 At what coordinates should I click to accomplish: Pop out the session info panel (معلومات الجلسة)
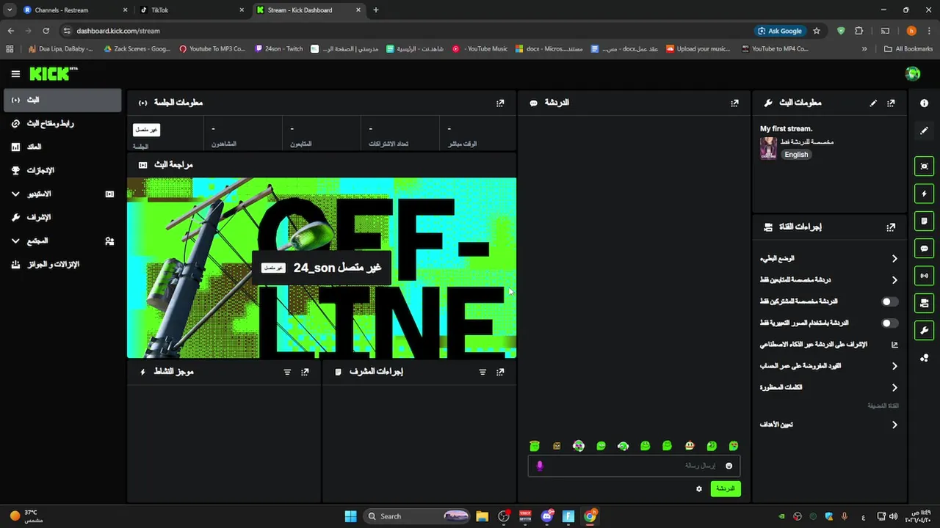pyautogui.click(x=500, y=103)
